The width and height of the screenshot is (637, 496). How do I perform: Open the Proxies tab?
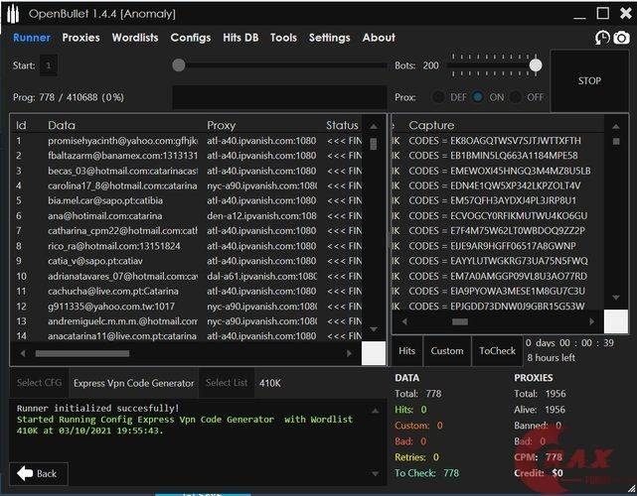click(x=80, y=38)
